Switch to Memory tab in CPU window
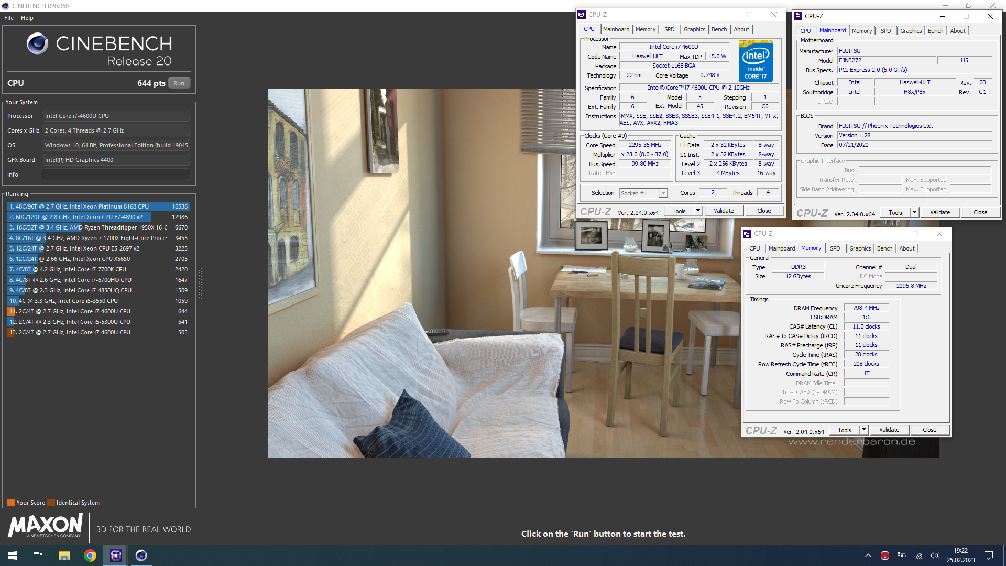Screen dimensions: 1006x566 click(646, 29)
